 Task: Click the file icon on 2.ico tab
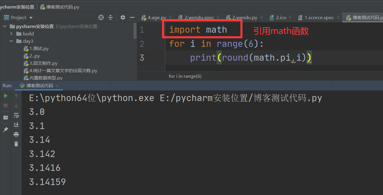272,18
